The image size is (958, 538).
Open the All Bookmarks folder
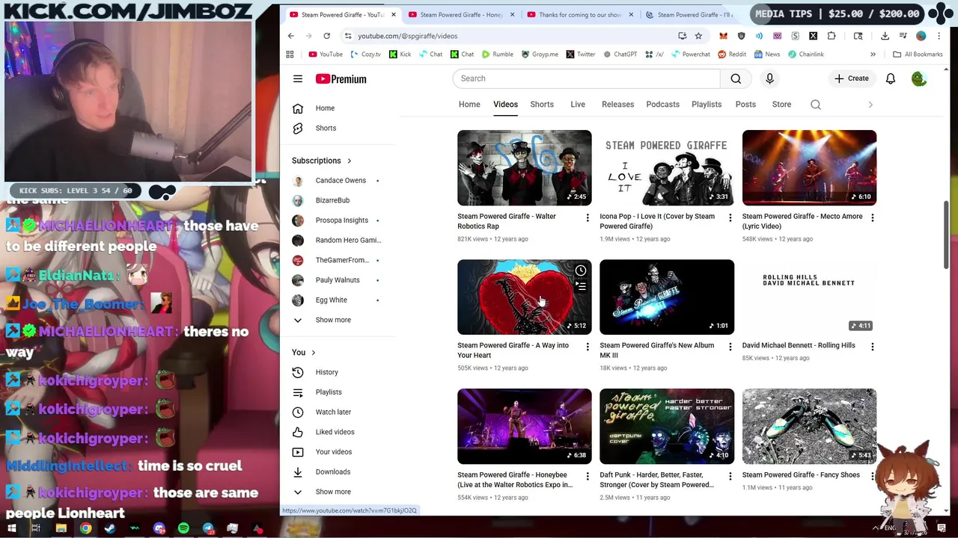[x=918, y=54]
